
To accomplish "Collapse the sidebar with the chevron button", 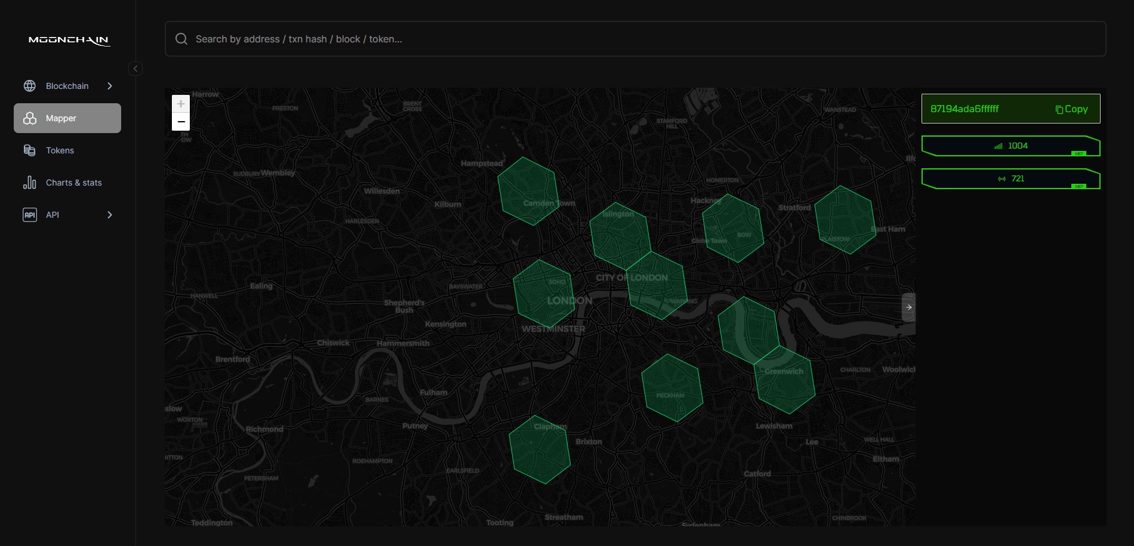I will click(135, 69).
